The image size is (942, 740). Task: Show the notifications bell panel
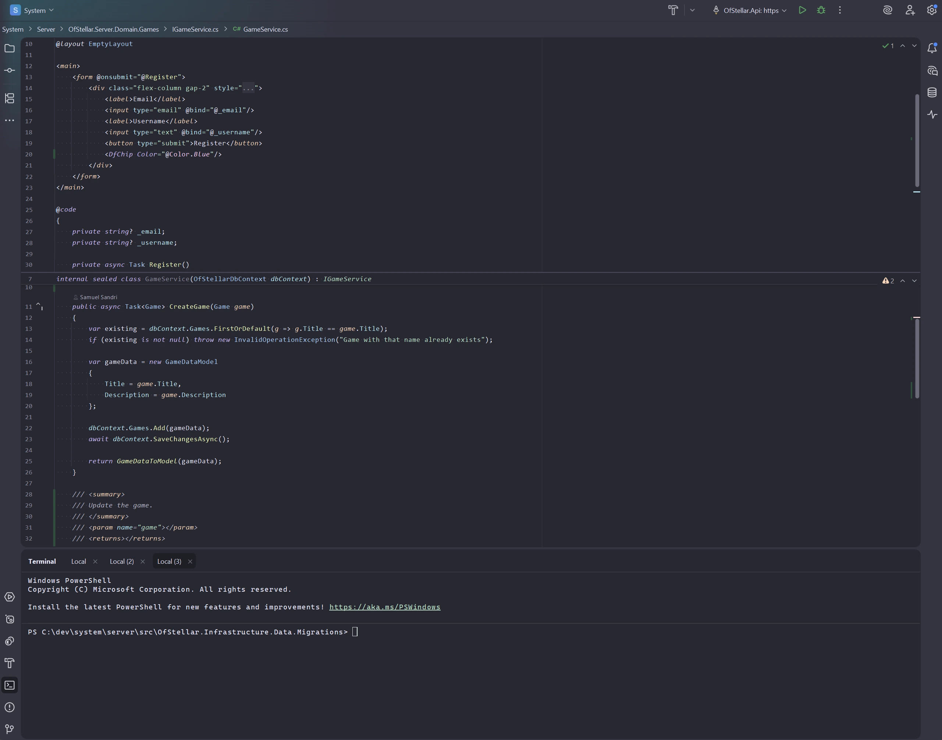coord(932,48)
